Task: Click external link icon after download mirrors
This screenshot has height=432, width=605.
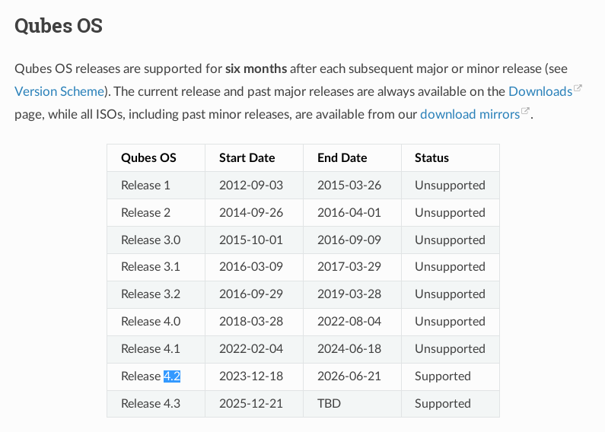Action: pos(524,112)
